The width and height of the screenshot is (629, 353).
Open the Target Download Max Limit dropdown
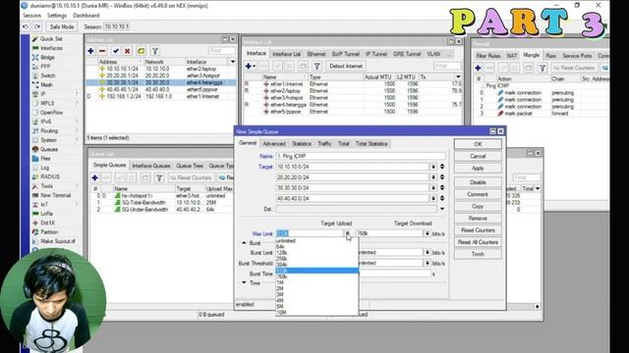tap(428, 233)
